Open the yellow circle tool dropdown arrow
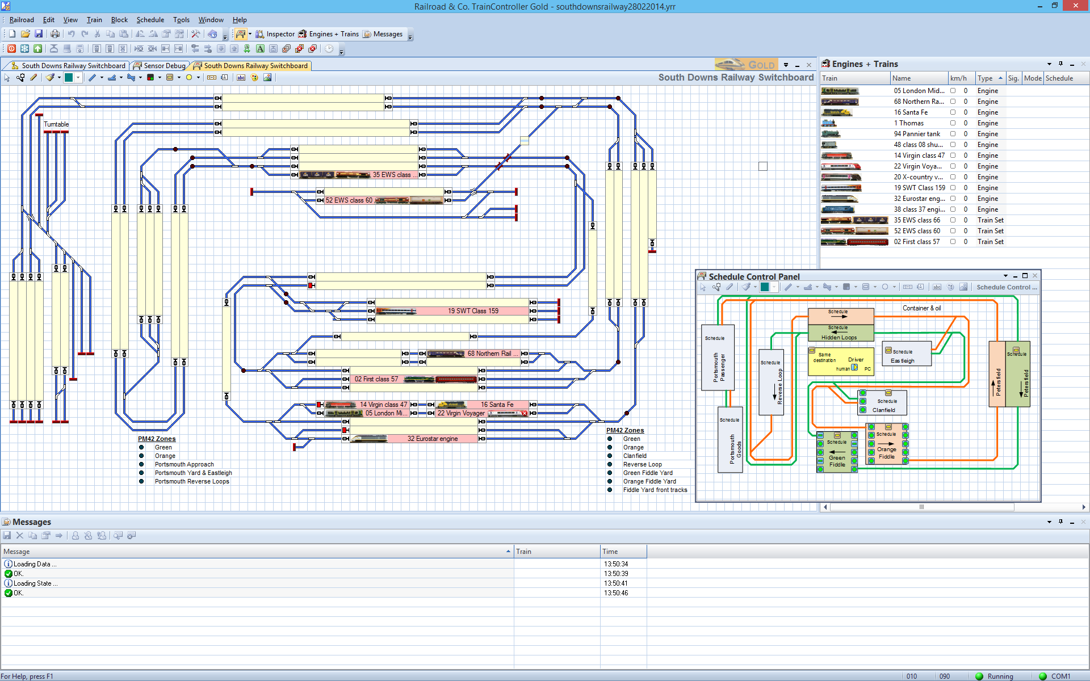1090x681 pixels. (x=198, y=78)
